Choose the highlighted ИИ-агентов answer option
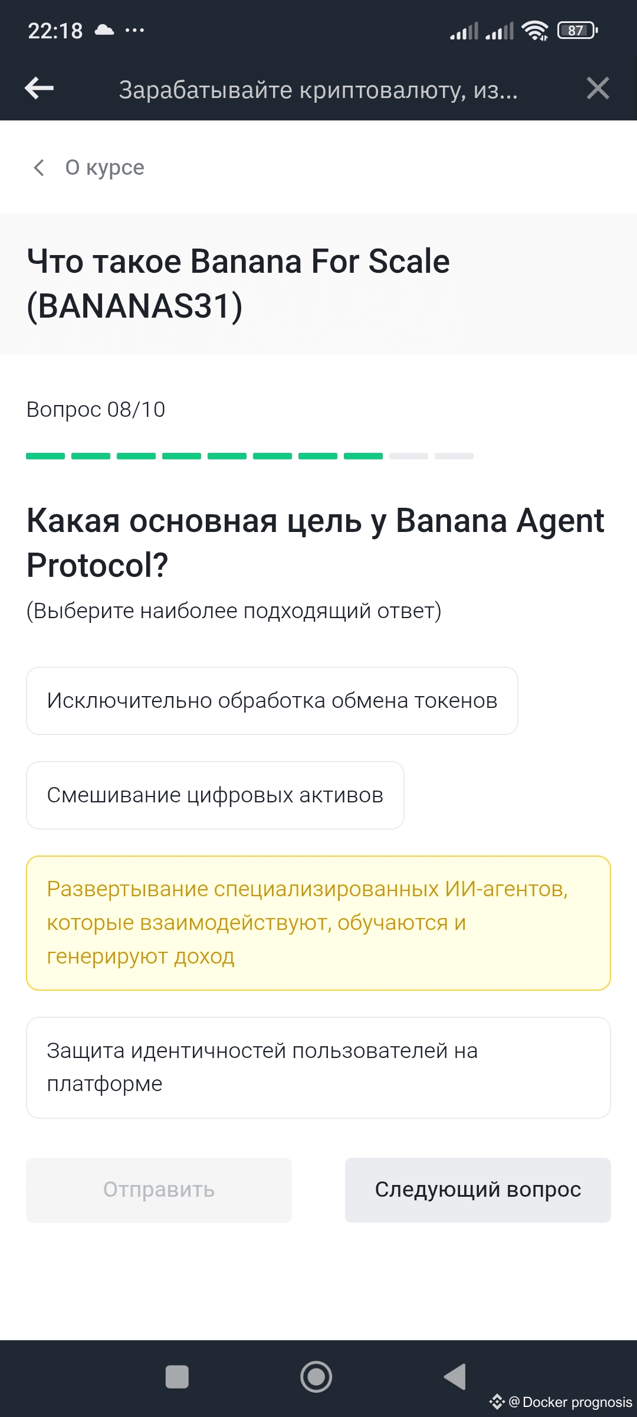The height and width of the screenshot is (1417, 637). pos(318,923)
